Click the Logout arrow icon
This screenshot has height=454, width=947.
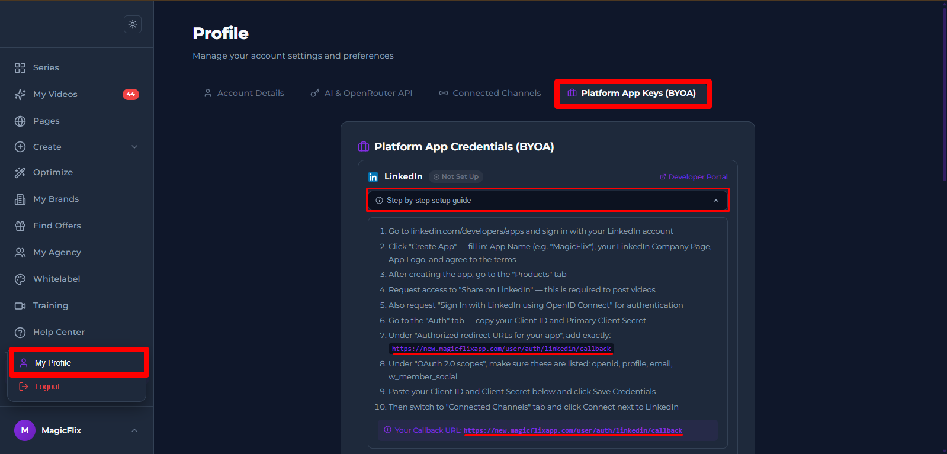click(24, 387)
